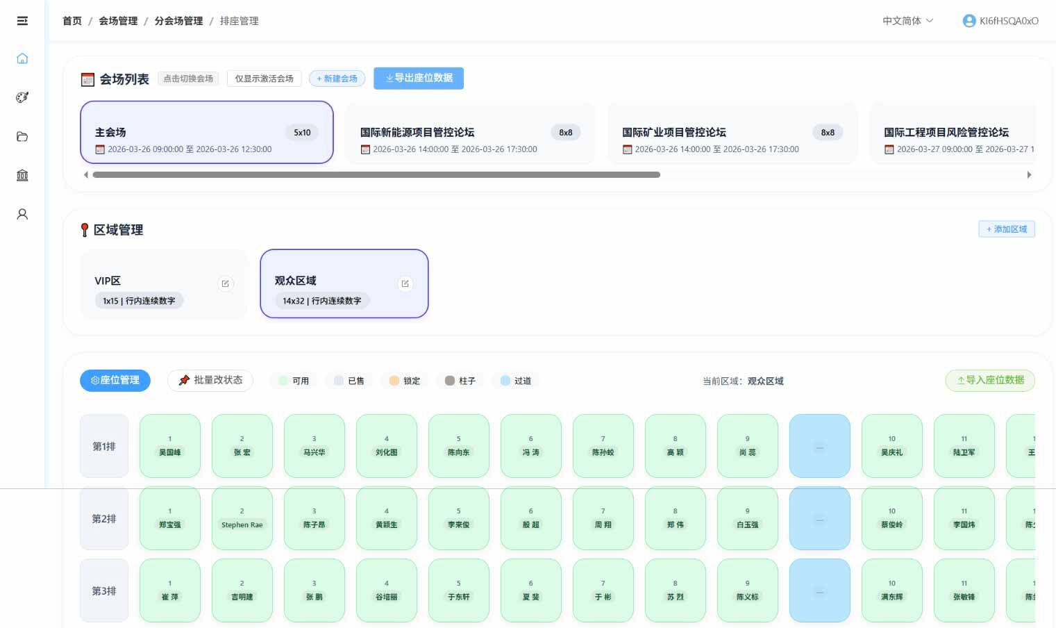1056x628 pixels.
Task: Edit the 观众区域 area with its edit icon
Action: pyautogui.click(x=405, y=283)
